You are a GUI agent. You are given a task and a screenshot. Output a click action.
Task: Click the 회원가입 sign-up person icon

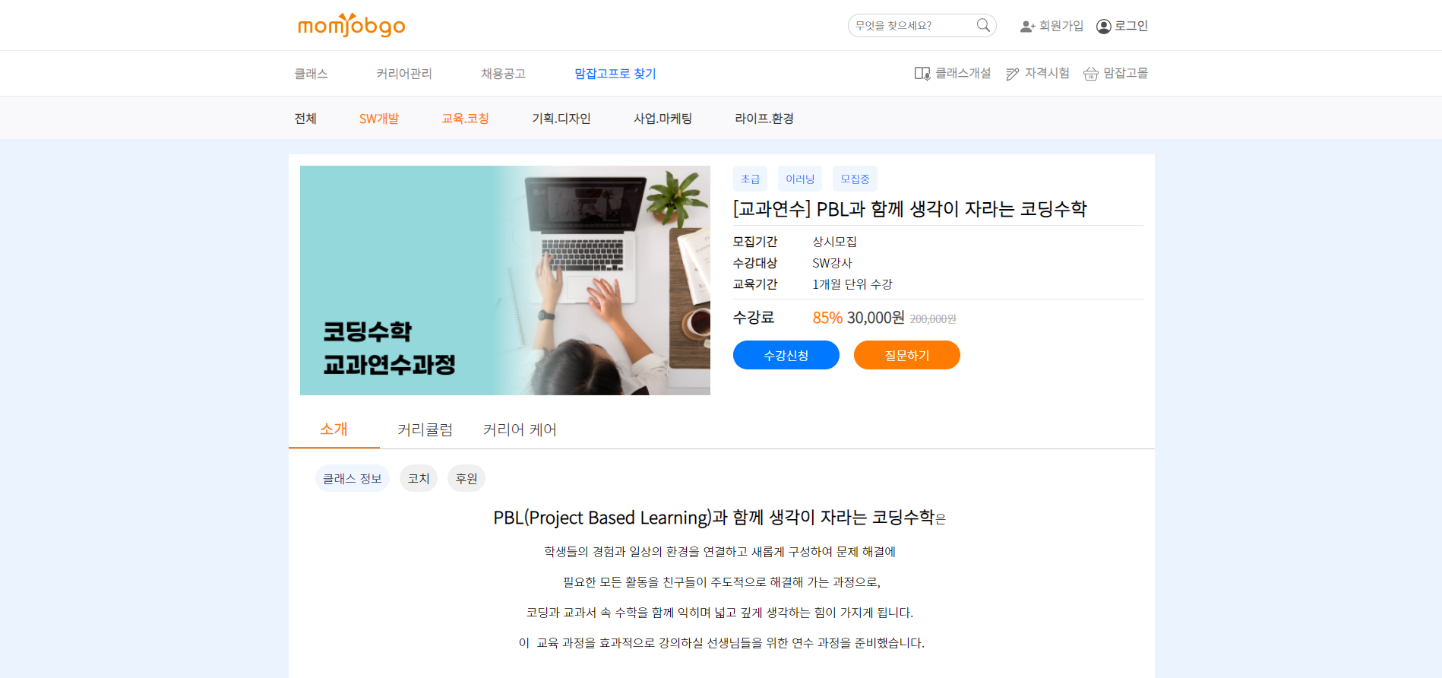point(1027,26)
